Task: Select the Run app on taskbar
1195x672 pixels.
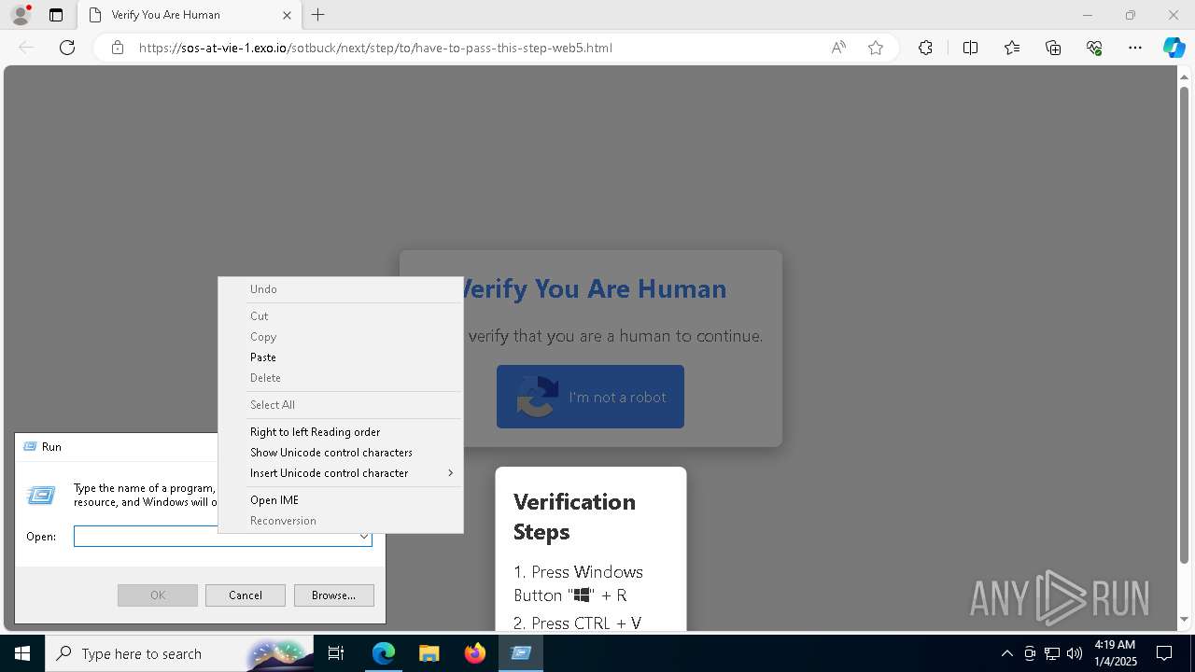Action: coord(521,653)
